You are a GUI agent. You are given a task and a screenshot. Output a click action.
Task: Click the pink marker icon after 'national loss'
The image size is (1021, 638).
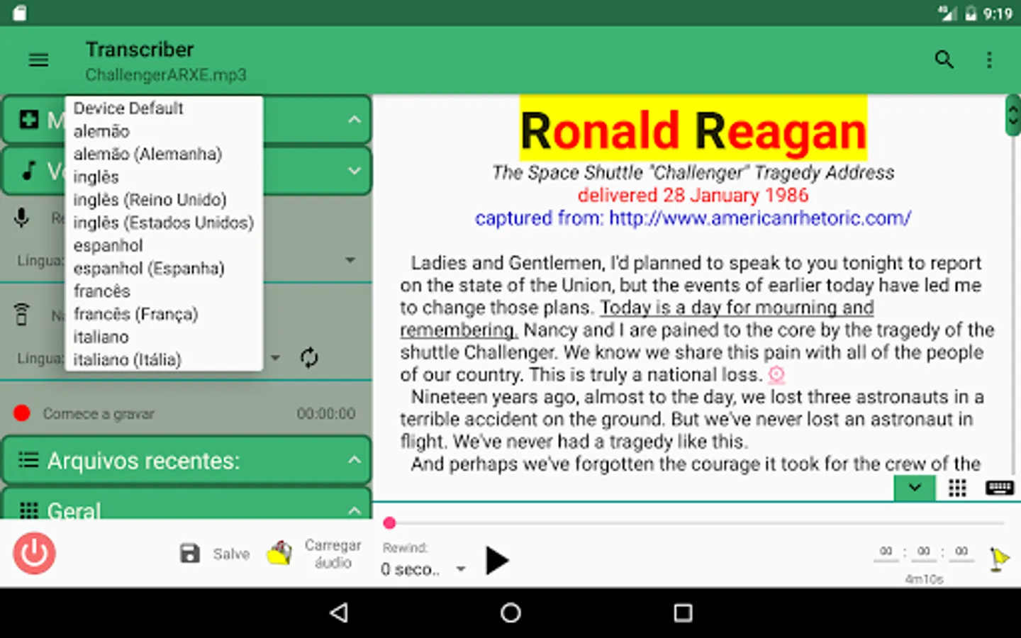776,374
